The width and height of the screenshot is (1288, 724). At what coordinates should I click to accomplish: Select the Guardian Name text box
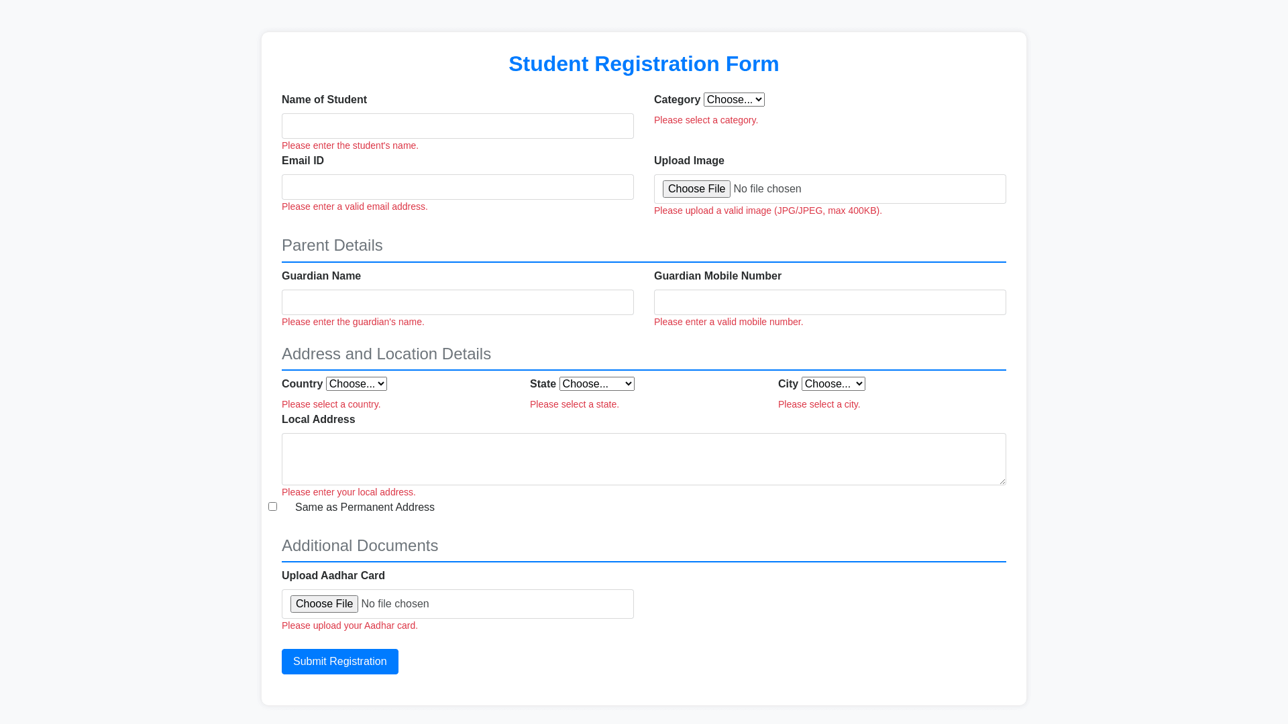click(x=458, y=302)
